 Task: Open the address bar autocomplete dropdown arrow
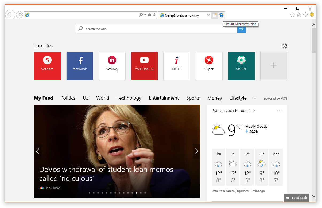[x=145, y=15]
